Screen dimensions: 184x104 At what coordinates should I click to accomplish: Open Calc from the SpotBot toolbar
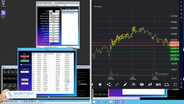(x=65, y=5)
